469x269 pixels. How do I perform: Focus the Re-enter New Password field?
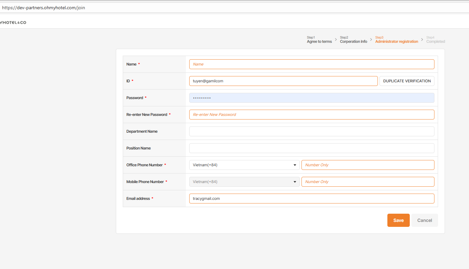coord(311,115)
